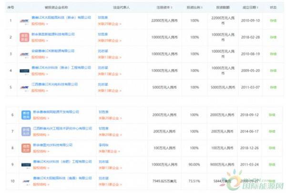Expand 股权结构 for row 2

click(40, 40)
